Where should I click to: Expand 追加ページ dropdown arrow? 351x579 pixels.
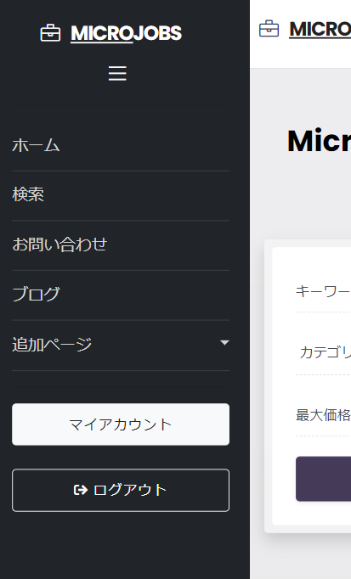click(x=224, y=343)
